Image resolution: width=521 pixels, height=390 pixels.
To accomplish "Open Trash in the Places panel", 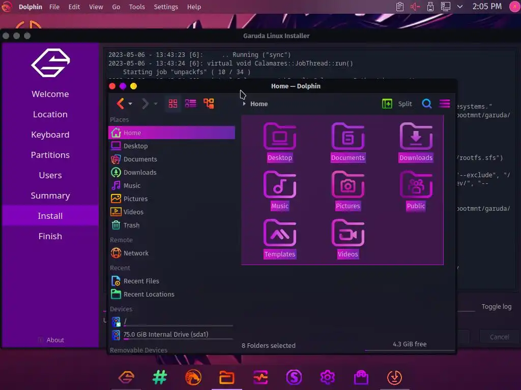I will [x=171, y=225].
